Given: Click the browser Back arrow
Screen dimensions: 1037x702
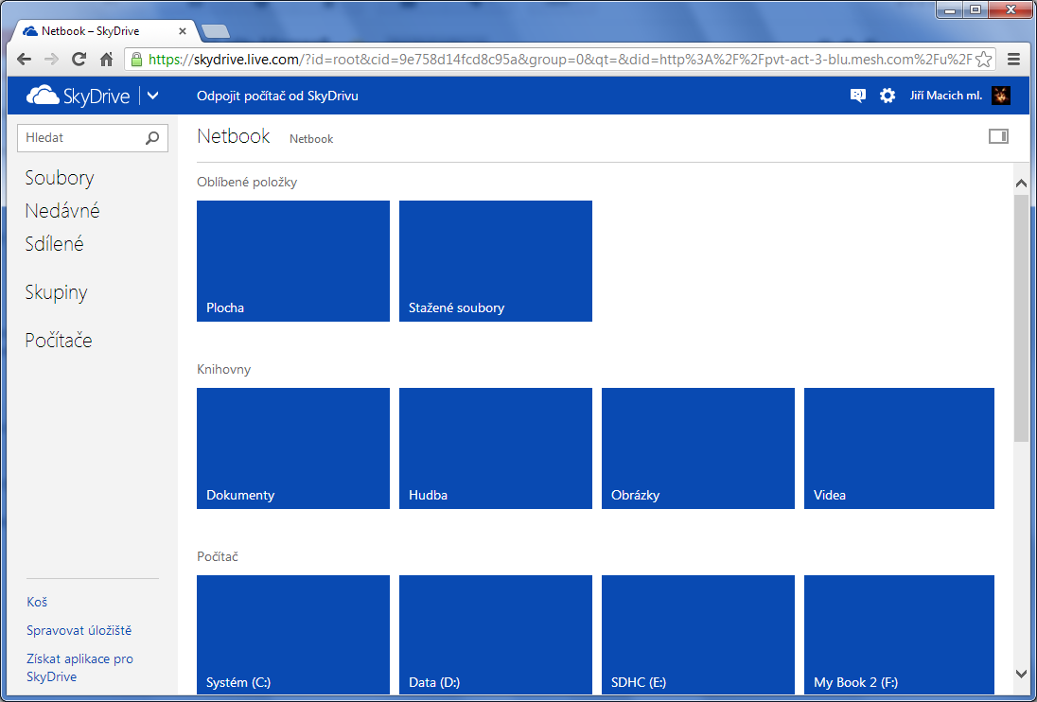Looking at the screenshot, I should (x=24, y=60).
